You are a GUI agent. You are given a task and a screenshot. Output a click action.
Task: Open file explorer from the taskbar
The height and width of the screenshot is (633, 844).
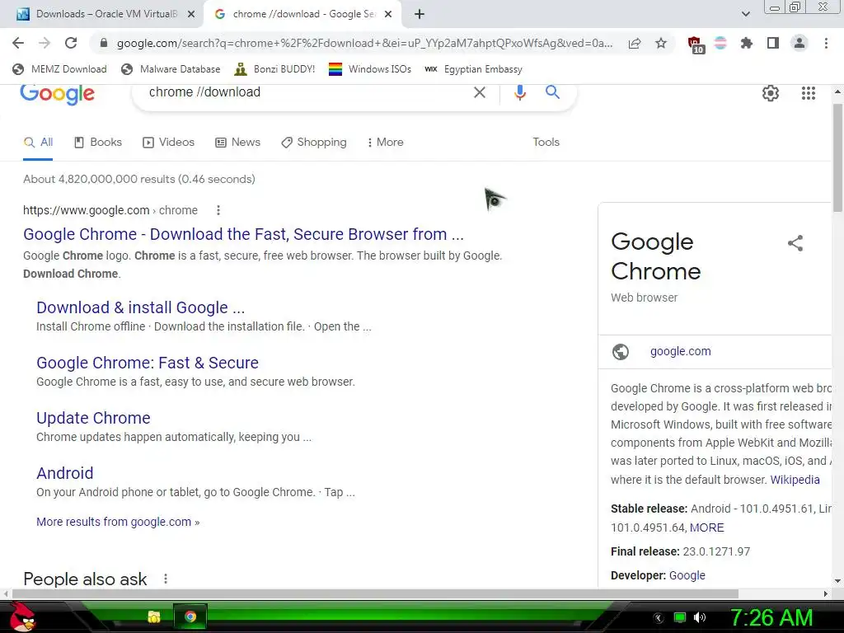(x=154, y=617)
